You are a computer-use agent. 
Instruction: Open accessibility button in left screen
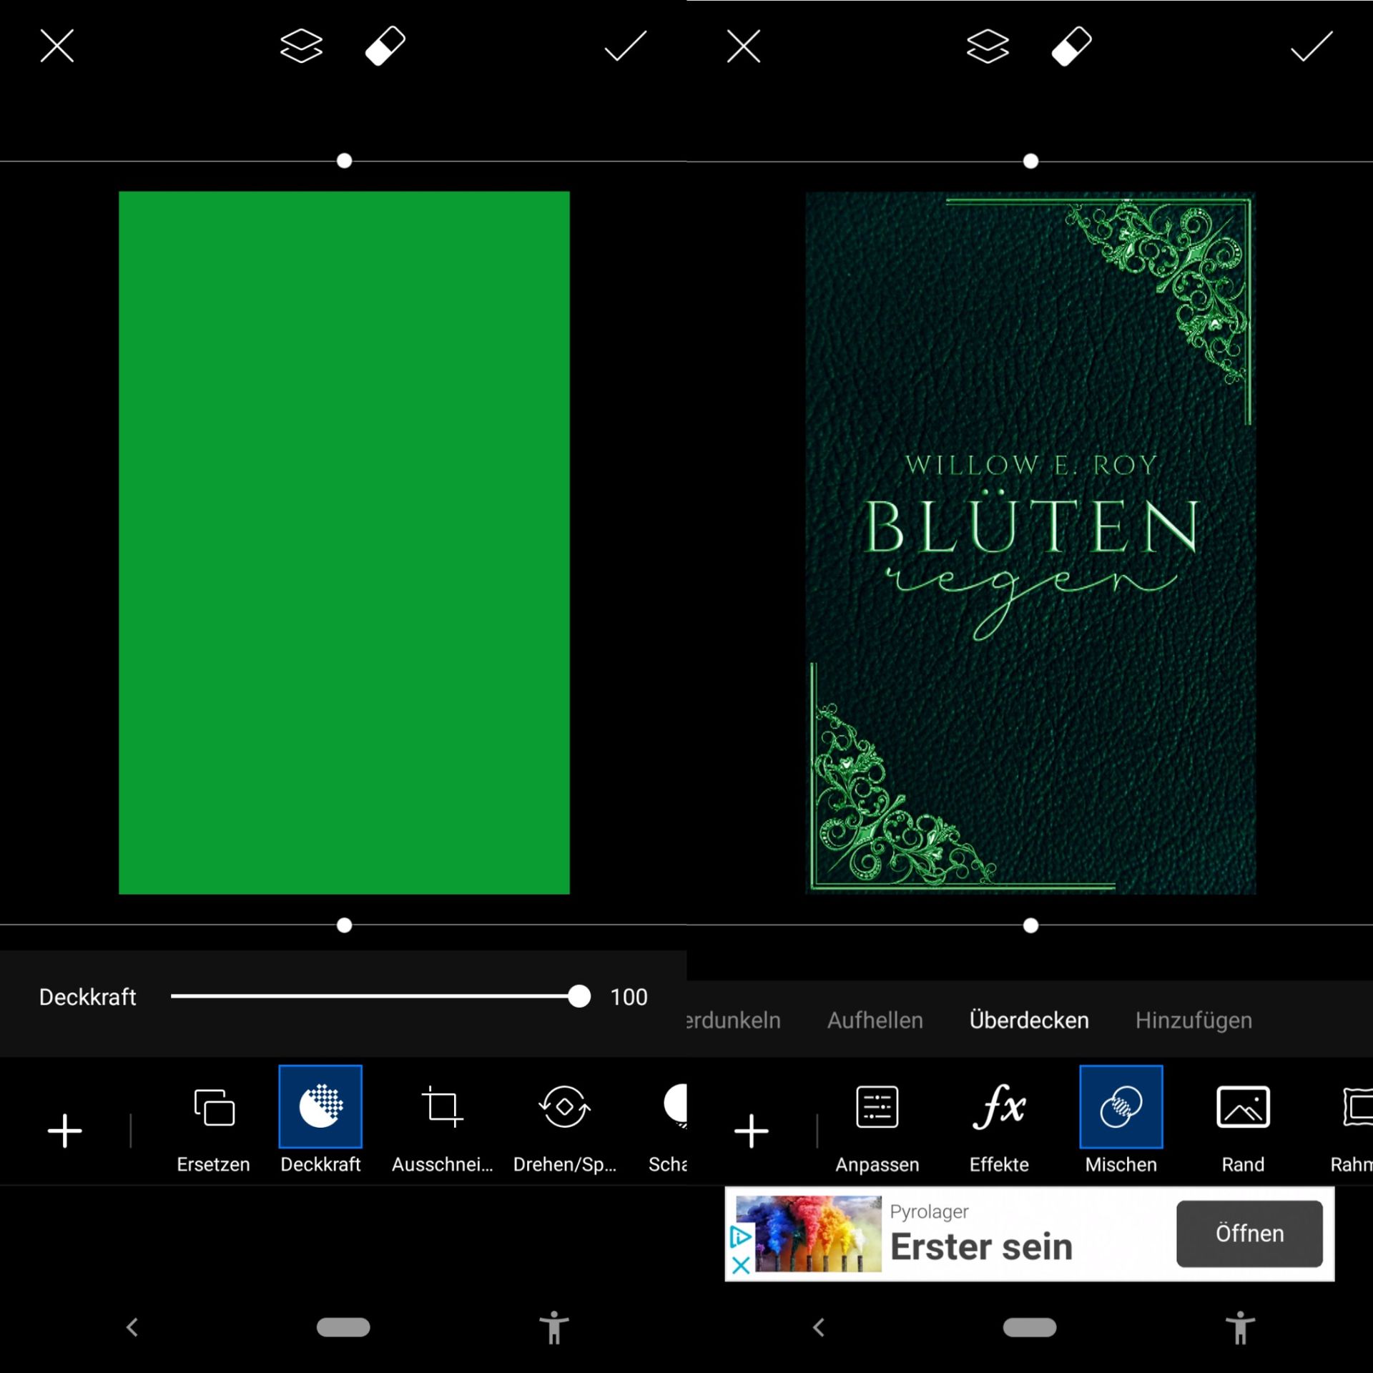click(x=554, y=1328)
